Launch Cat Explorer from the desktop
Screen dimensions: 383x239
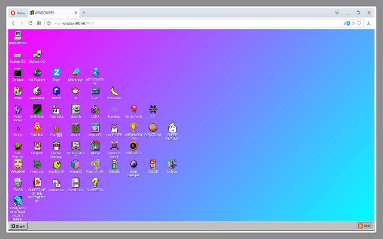point(37,73)
